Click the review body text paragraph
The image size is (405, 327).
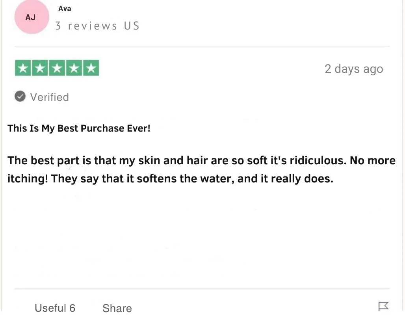tap(201, 170)
